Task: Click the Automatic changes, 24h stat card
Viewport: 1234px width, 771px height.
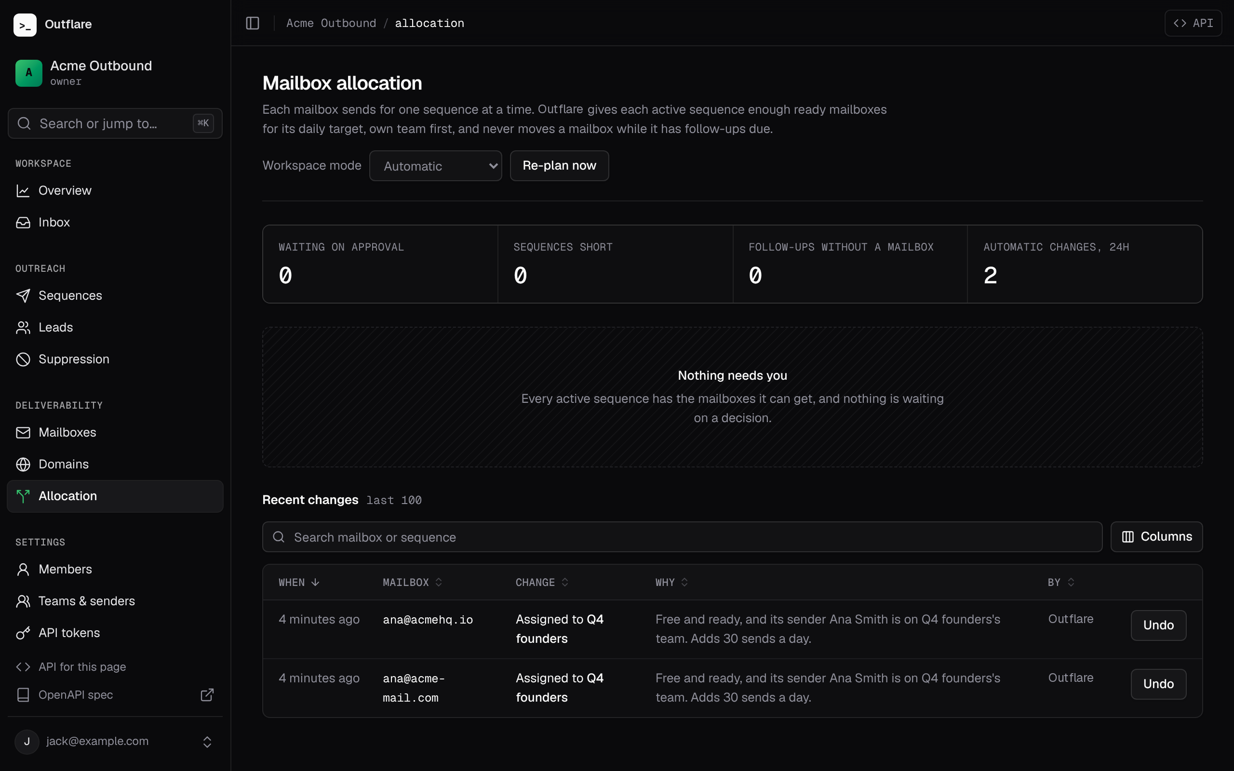Action: click(1085, 264)
